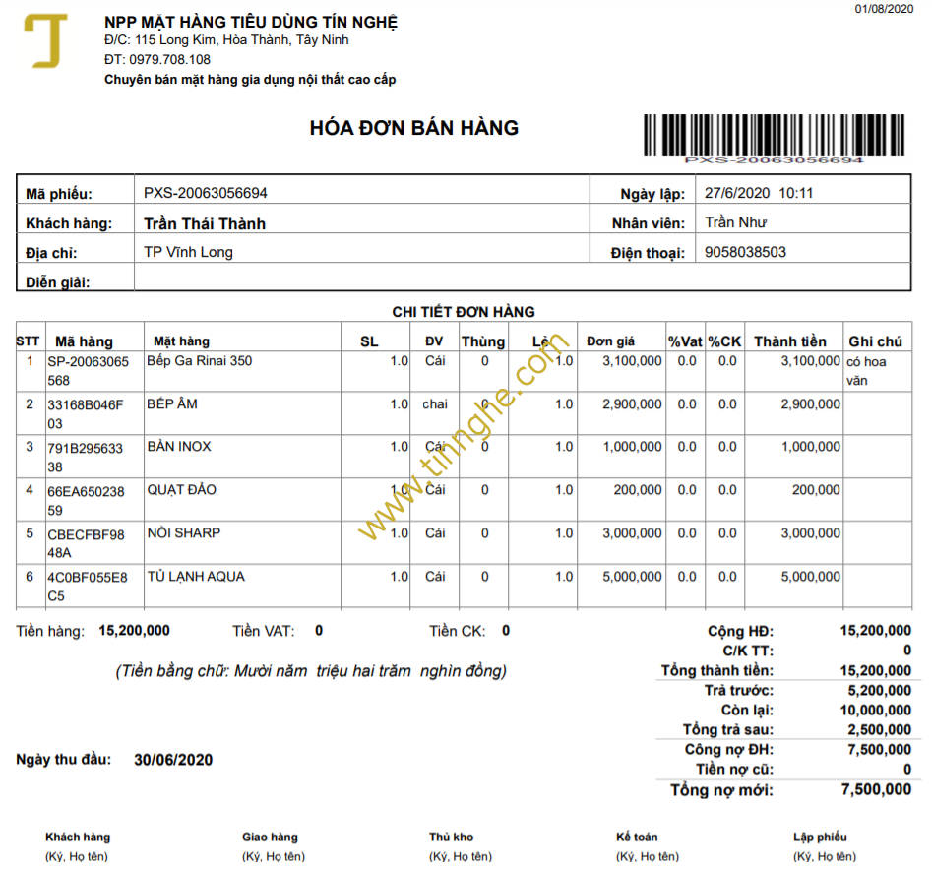This screenshot has height=869, width=932.
Task: Click the 'Giao hàng' signature label
Action: [270, 837]
